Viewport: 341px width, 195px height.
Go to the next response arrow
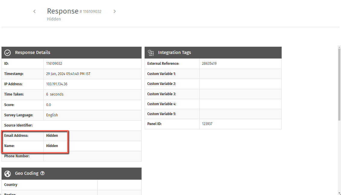[x=114, y=11]
